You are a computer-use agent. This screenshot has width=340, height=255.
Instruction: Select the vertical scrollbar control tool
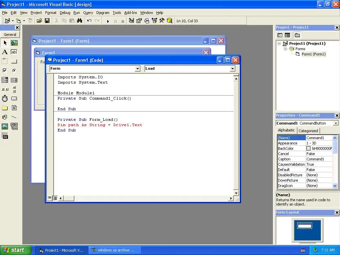pyautogui.click(x=14, y=89)
